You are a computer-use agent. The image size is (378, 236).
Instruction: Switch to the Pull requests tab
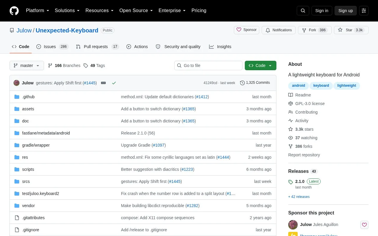coord(97,47)
